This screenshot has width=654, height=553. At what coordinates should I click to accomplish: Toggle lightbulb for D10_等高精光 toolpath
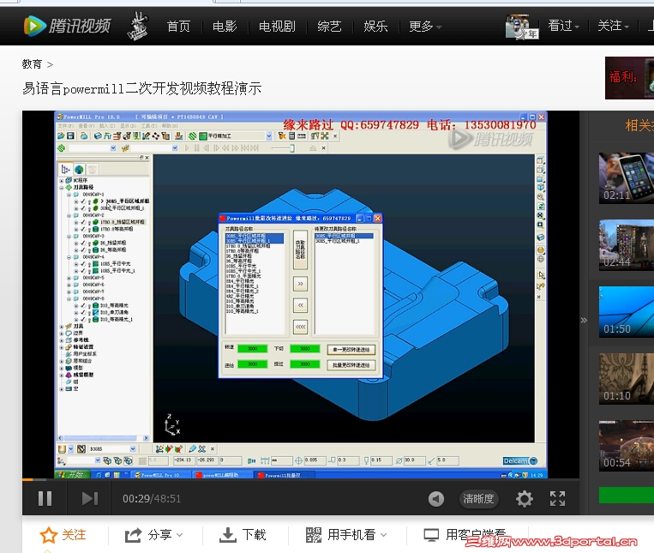coord(89,306)
